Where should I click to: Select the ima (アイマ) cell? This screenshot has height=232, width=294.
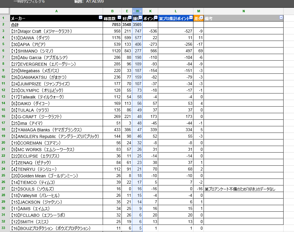[x=56, y=123]
